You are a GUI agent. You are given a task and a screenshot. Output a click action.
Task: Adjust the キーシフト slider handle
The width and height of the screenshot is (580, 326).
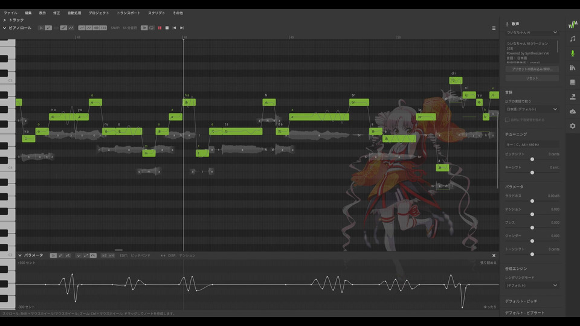[532, 173]
